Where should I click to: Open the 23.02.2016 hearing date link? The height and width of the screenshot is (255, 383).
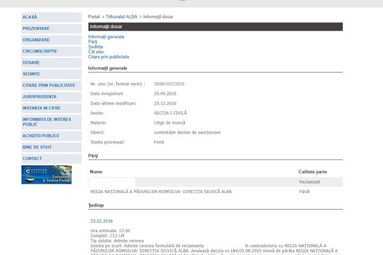[x=100, y=221]
